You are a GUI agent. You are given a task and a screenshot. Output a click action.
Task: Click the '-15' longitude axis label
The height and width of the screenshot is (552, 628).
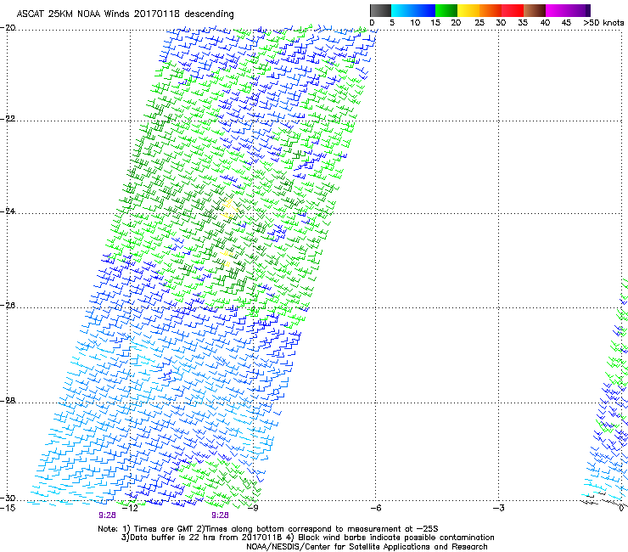(8, 508)
